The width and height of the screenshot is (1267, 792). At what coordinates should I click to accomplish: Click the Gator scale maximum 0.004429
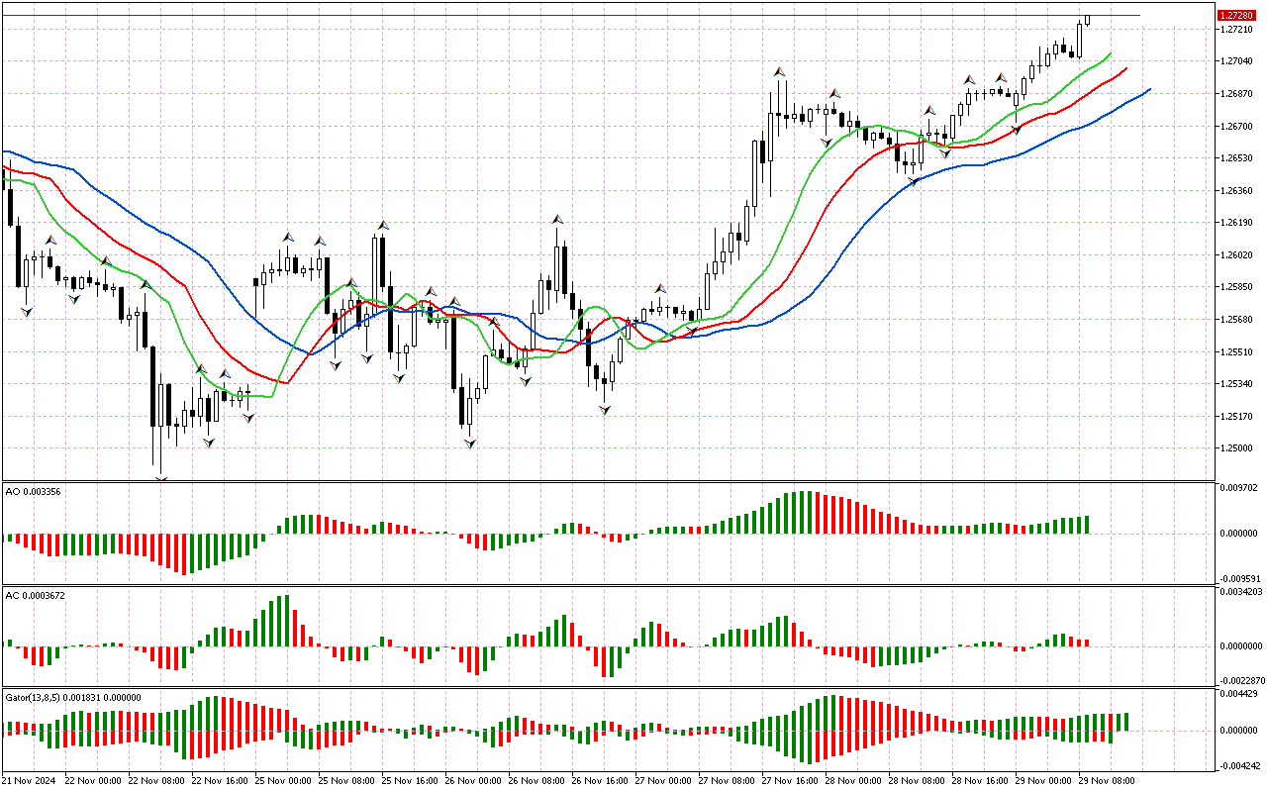click(x=1238, y=695)
